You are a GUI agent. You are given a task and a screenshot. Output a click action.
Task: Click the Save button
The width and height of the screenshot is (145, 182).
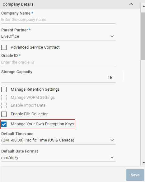click(135, 175)
